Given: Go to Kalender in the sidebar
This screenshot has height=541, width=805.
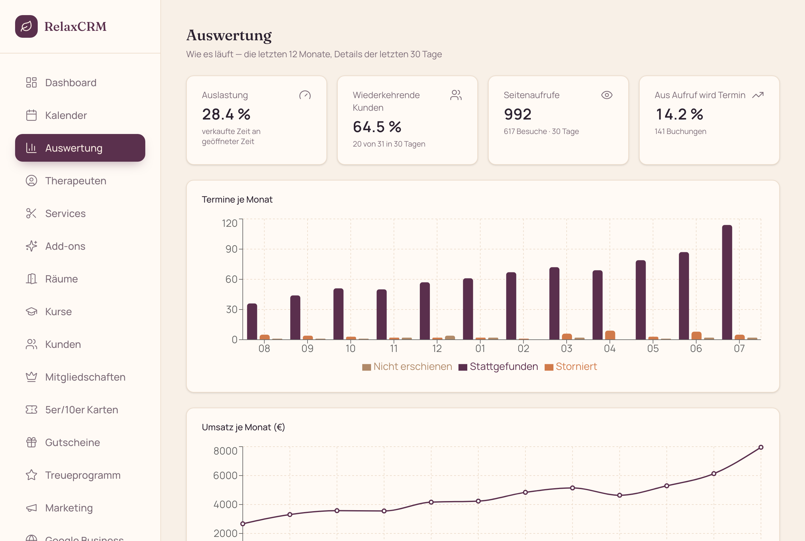Looking at the screenshot, I should (80, 115).
